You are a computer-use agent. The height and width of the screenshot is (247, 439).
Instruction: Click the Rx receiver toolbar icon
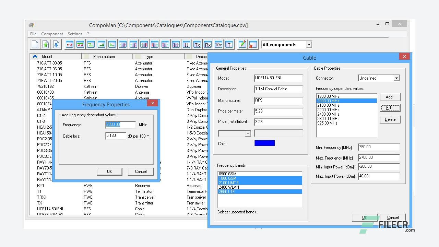tap(208, 44)
